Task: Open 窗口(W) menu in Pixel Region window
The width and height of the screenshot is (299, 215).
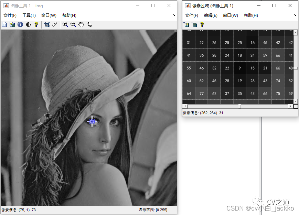Action: pyautogui.click(x=230, y=15)
